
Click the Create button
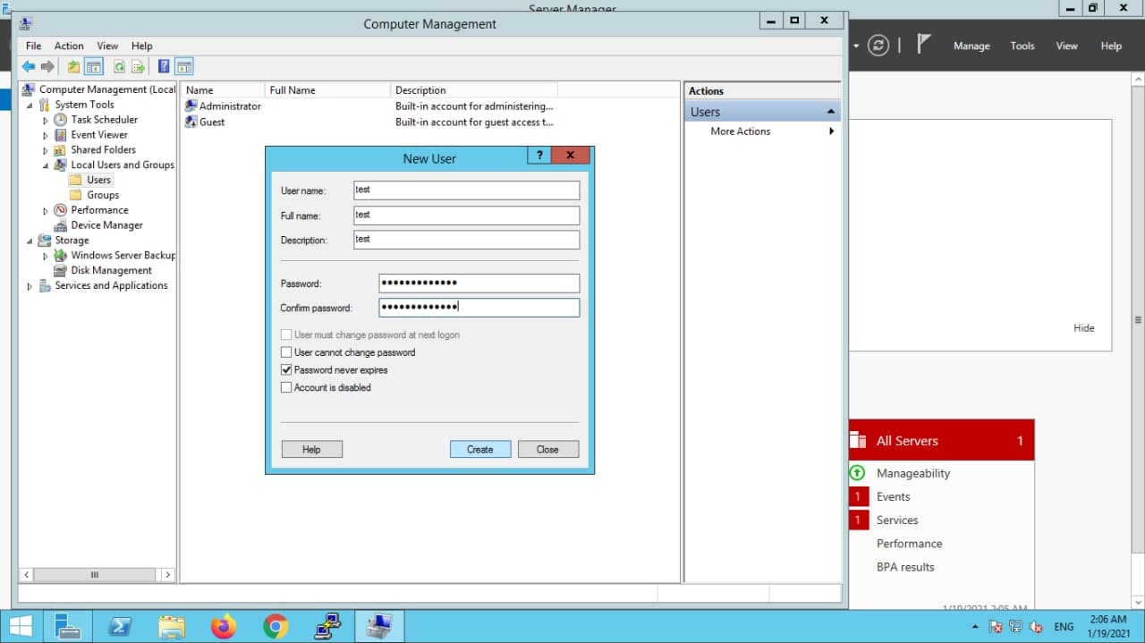[x=479, y=449]
